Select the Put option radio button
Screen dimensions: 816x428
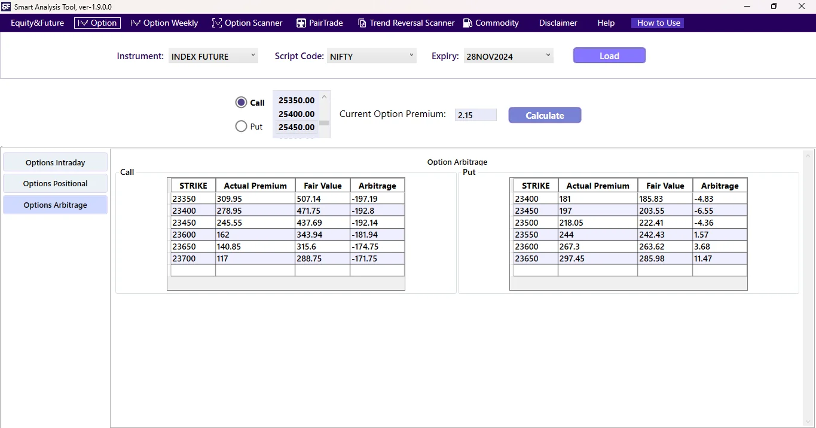click(x=241, y=126)
